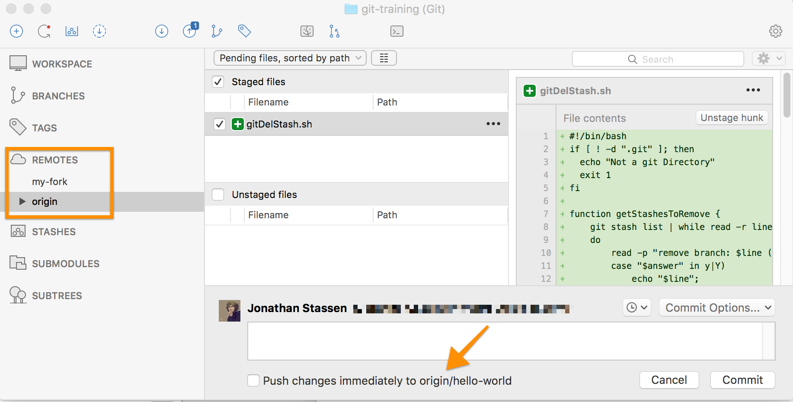Open the Commit Options dropdown

(x=717, y=308)
